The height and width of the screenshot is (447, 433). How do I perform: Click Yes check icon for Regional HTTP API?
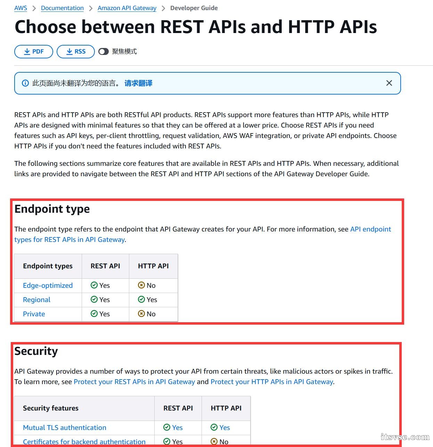(x=141, y=299)
